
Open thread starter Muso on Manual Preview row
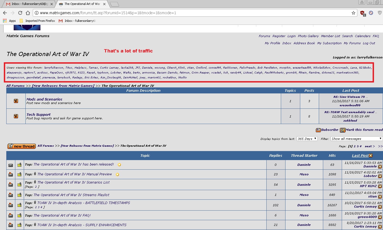coord(304,174)
